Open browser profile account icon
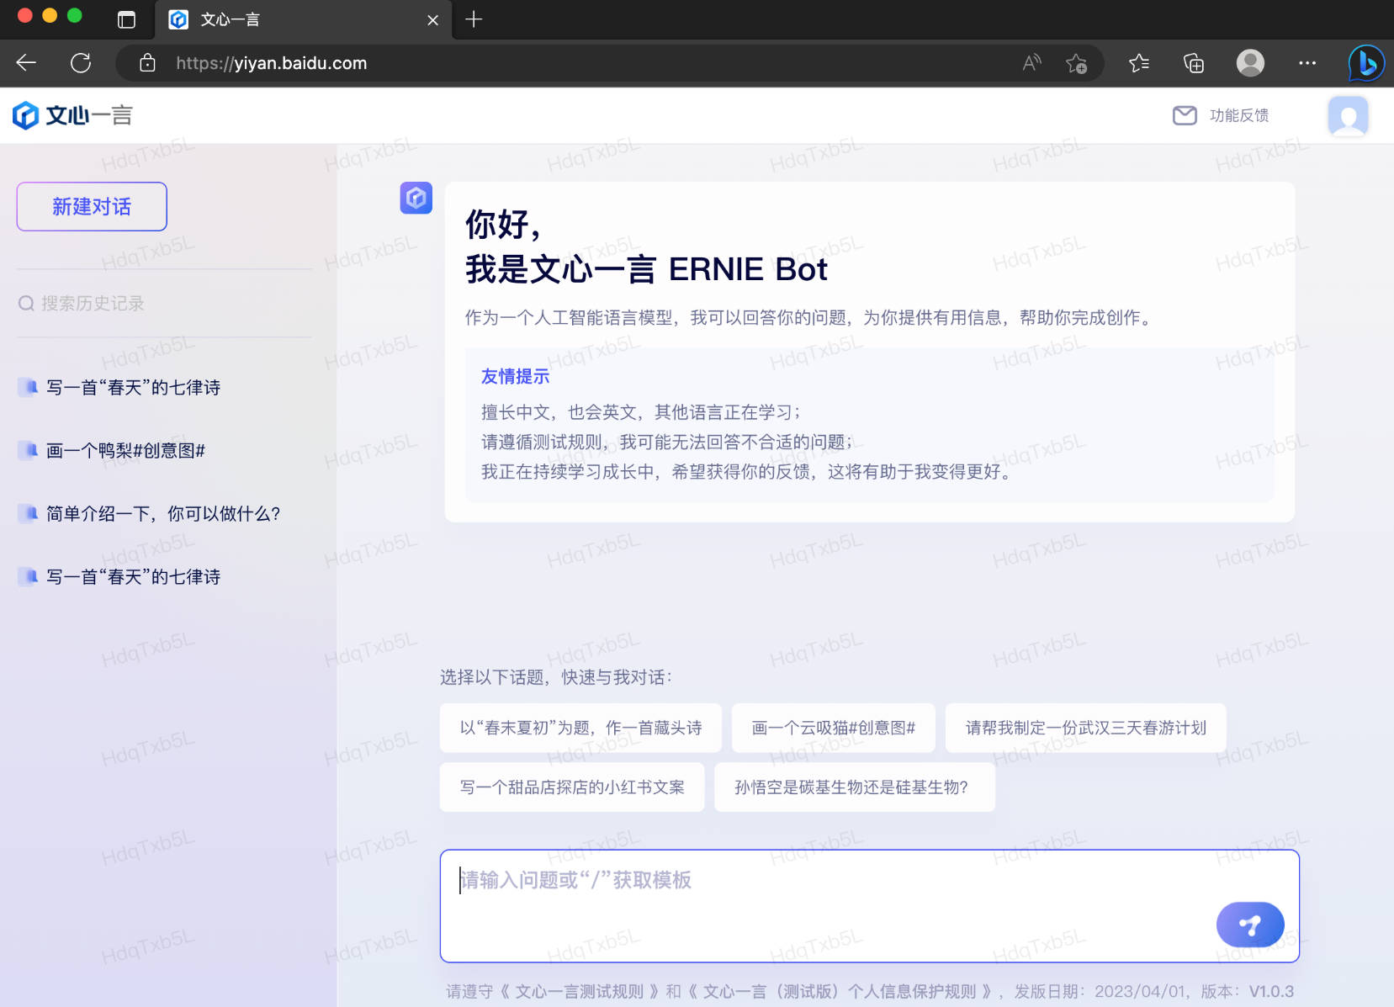 point(1250,63)
